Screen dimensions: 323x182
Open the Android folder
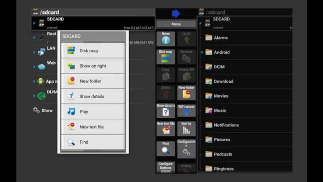tap(246, 52)
